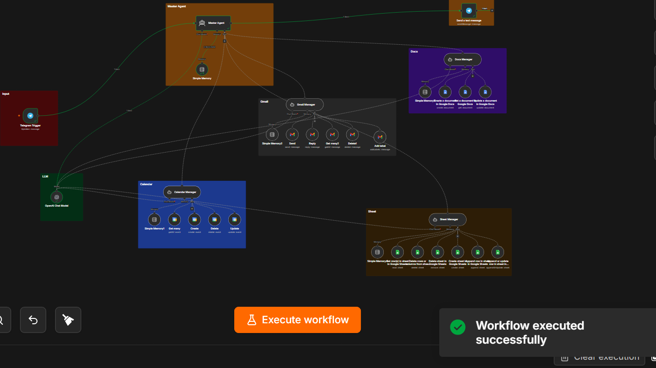Click the Workflow executed successfully notification
Image resolution: width=656 pixels, height=368 pixels.
(547, 333)
